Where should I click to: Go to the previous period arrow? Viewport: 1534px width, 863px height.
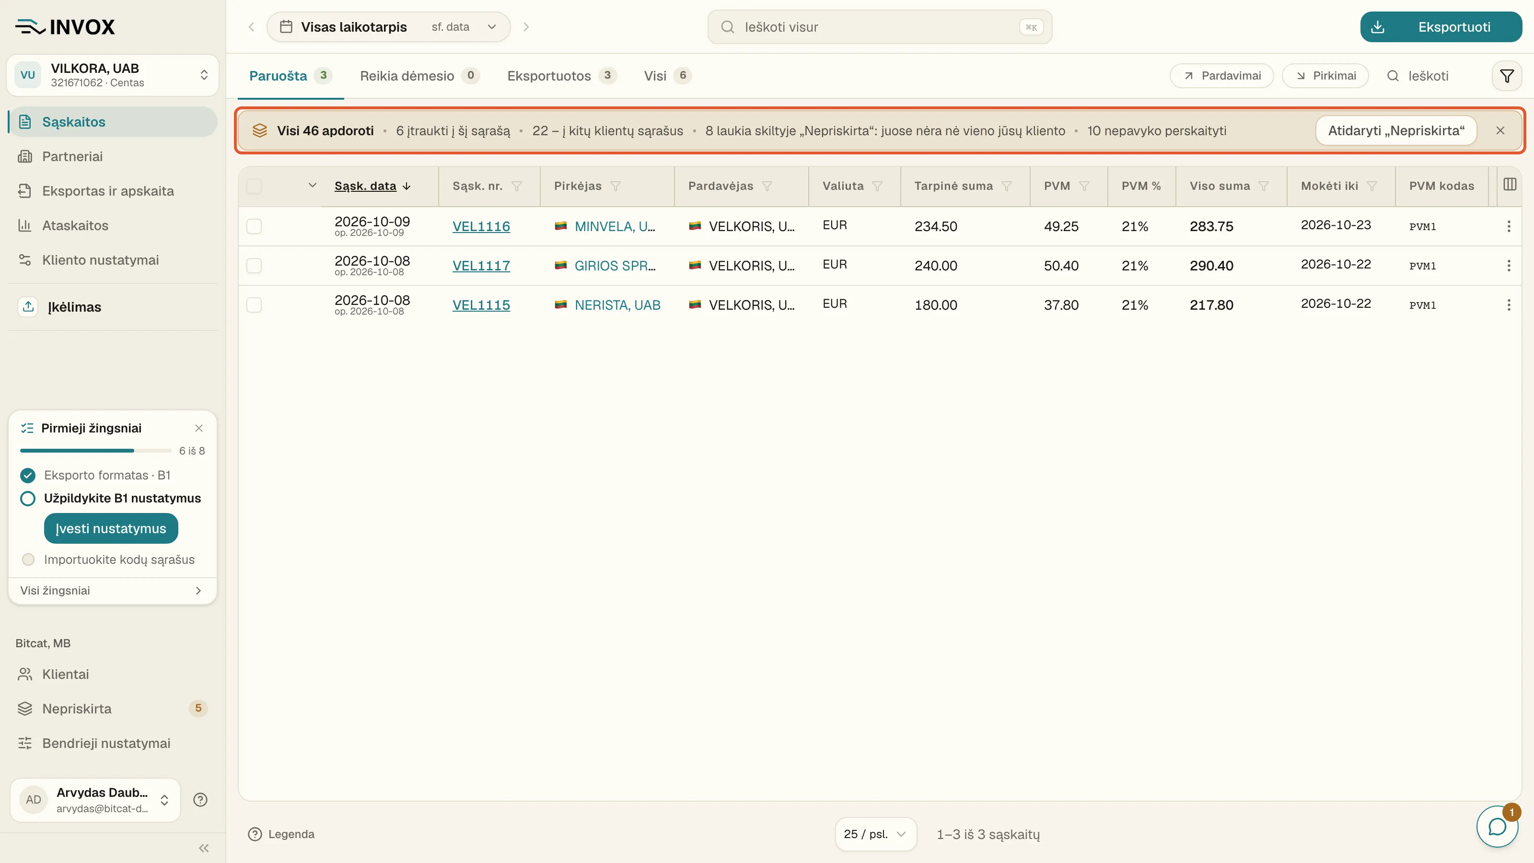point(251,27)
